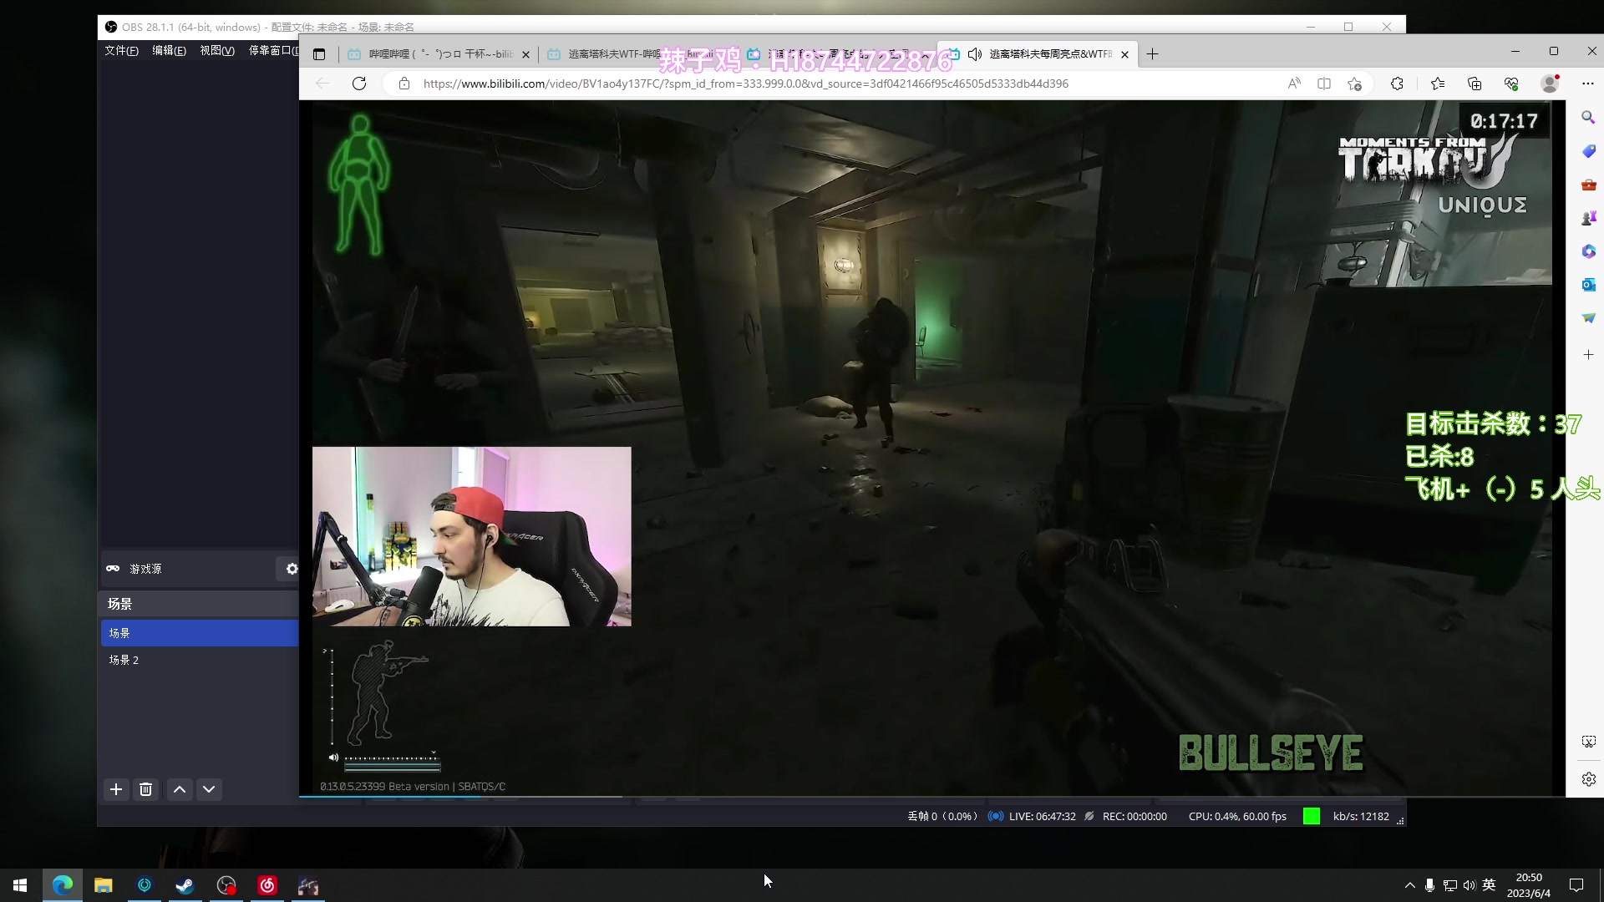Open Microsoft Edge from taskbar
Image resolution: width=1604 pixels, height=902 pixels.
(x=63, y=885)
